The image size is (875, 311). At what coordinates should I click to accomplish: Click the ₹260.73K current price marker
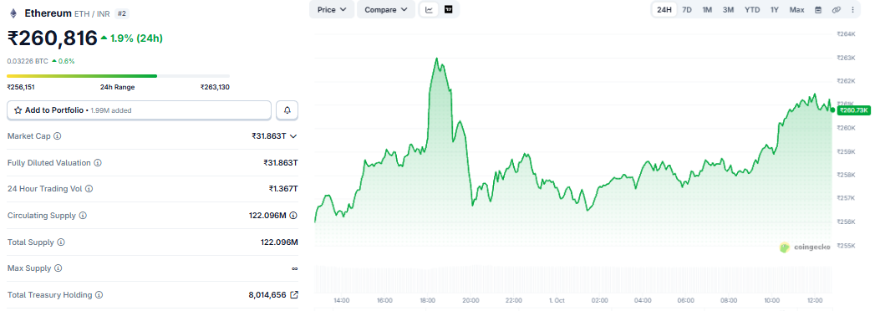click(x=853, y=110)
